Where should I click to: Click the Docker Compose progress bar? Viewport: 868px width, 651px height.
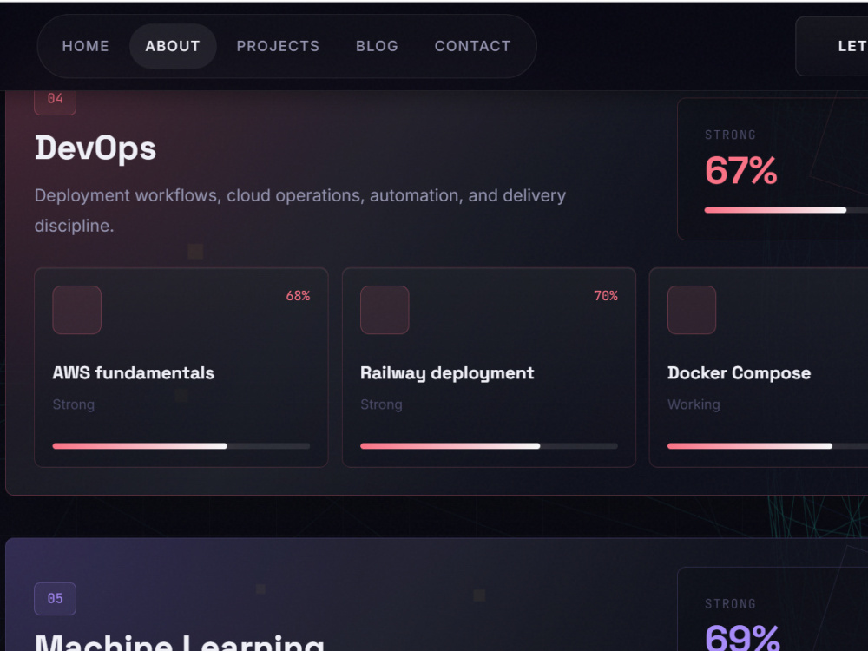click(x=768, y=446)
